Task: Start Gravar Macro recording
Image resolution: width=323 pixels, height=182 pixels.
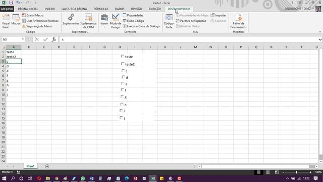Action: point(33,15)
